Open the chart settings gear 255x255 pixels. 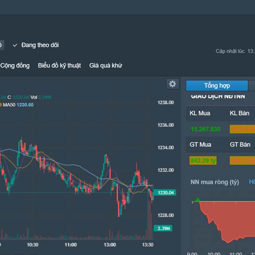pyautogui.click(x=172, y=84)
